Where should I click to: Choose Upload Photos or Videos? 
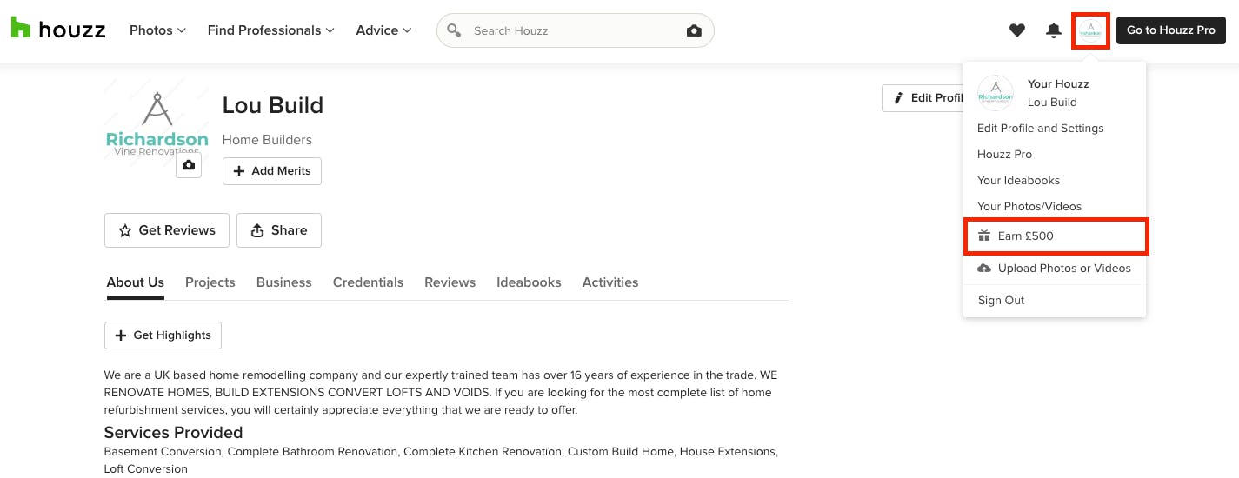(1055, 269)
